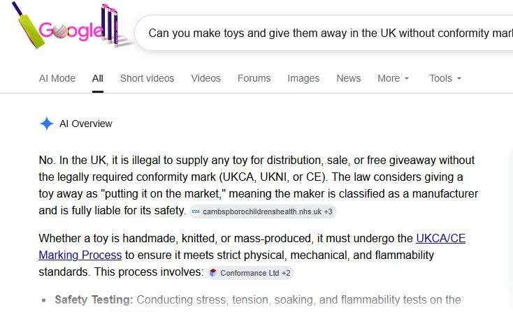The image size is (513, 312).
Task: Click the Conformance Ltd favicon icon
Action: pos(213,273)
